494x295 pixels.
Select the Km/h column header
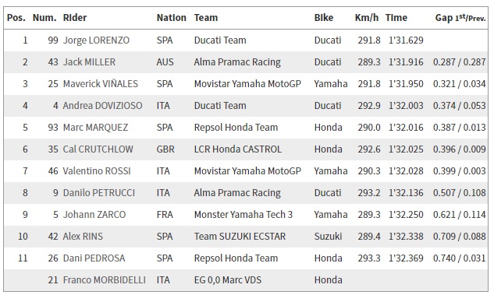tap(367, 18)
